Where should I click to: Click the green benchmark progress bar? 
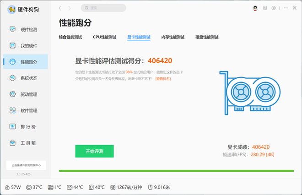pyautogui.click(x=176, y=171)
